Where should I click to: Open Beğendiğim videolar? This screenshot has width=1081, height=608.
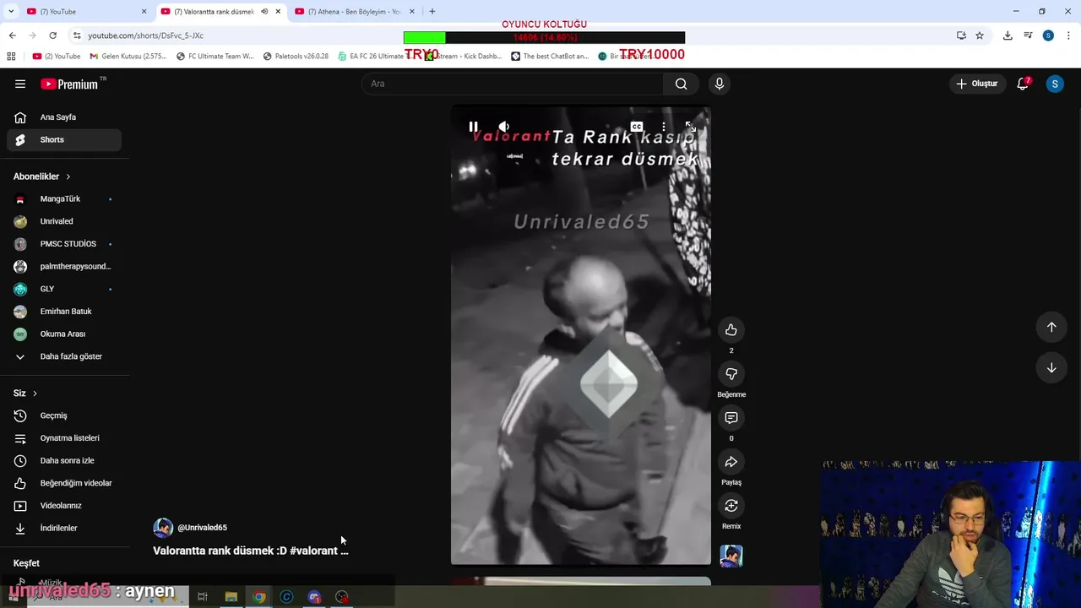[x=64, y=483]
